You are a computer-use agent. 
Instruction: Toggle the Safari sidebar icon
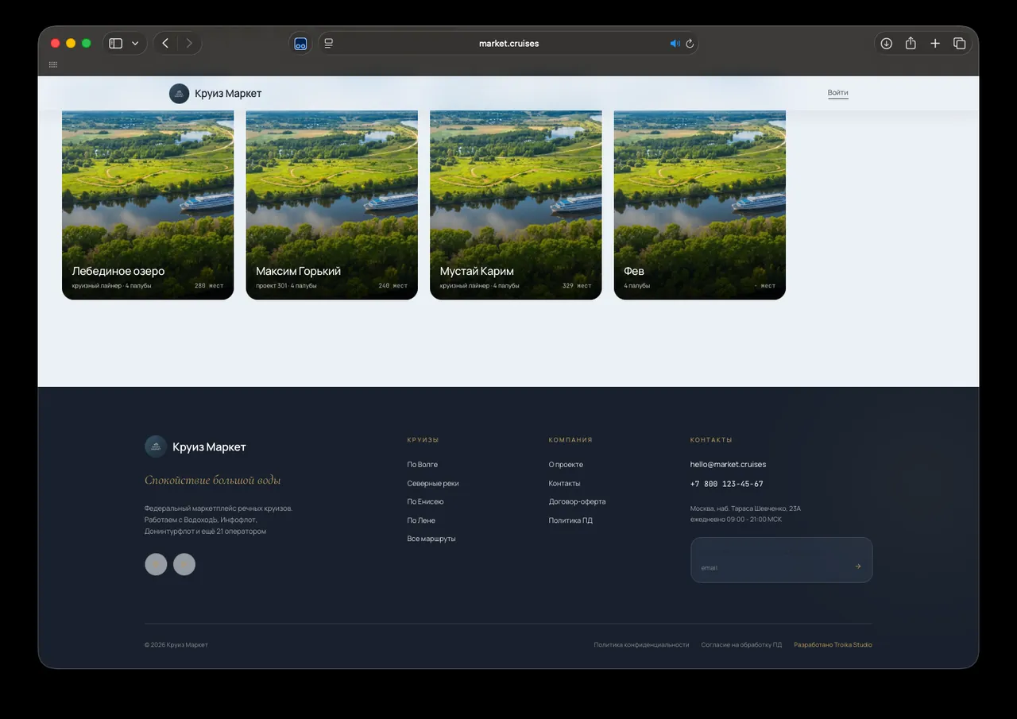(x=115, y=43)
